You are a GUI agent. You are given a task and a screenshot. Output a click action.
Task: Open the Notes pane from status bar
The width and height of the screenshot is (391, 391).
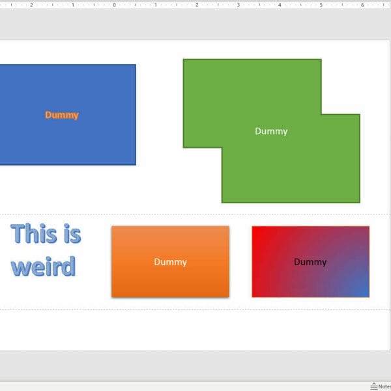pyautogui.click(x=379, y=386)
